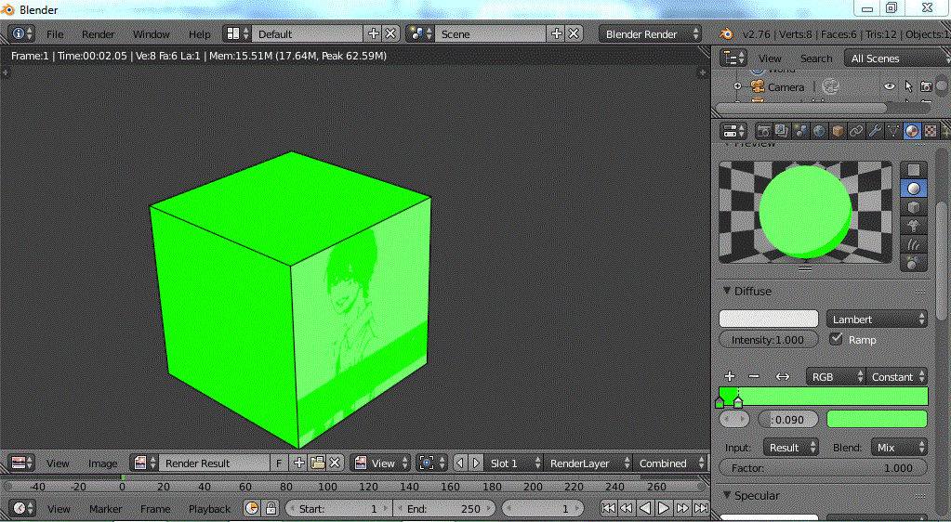Flip the color ramp (double arrow)
The height and width of the screenshot is (522, 951).
click(x=783, y=376)
